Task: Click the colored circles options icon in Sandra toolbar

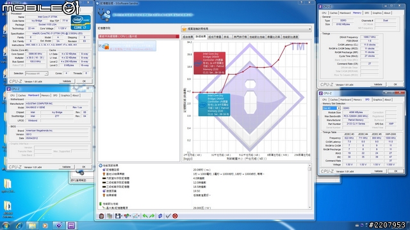Action: (x=127, y=216)
